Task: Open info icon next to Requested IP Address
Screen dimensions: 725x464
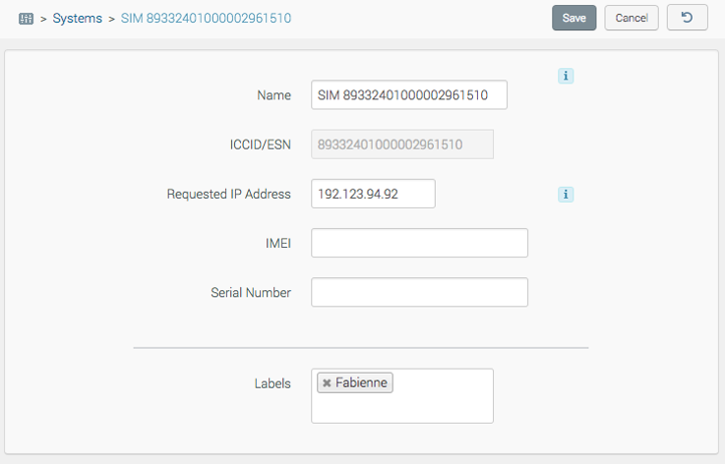Action: click(x=566, y=195)
